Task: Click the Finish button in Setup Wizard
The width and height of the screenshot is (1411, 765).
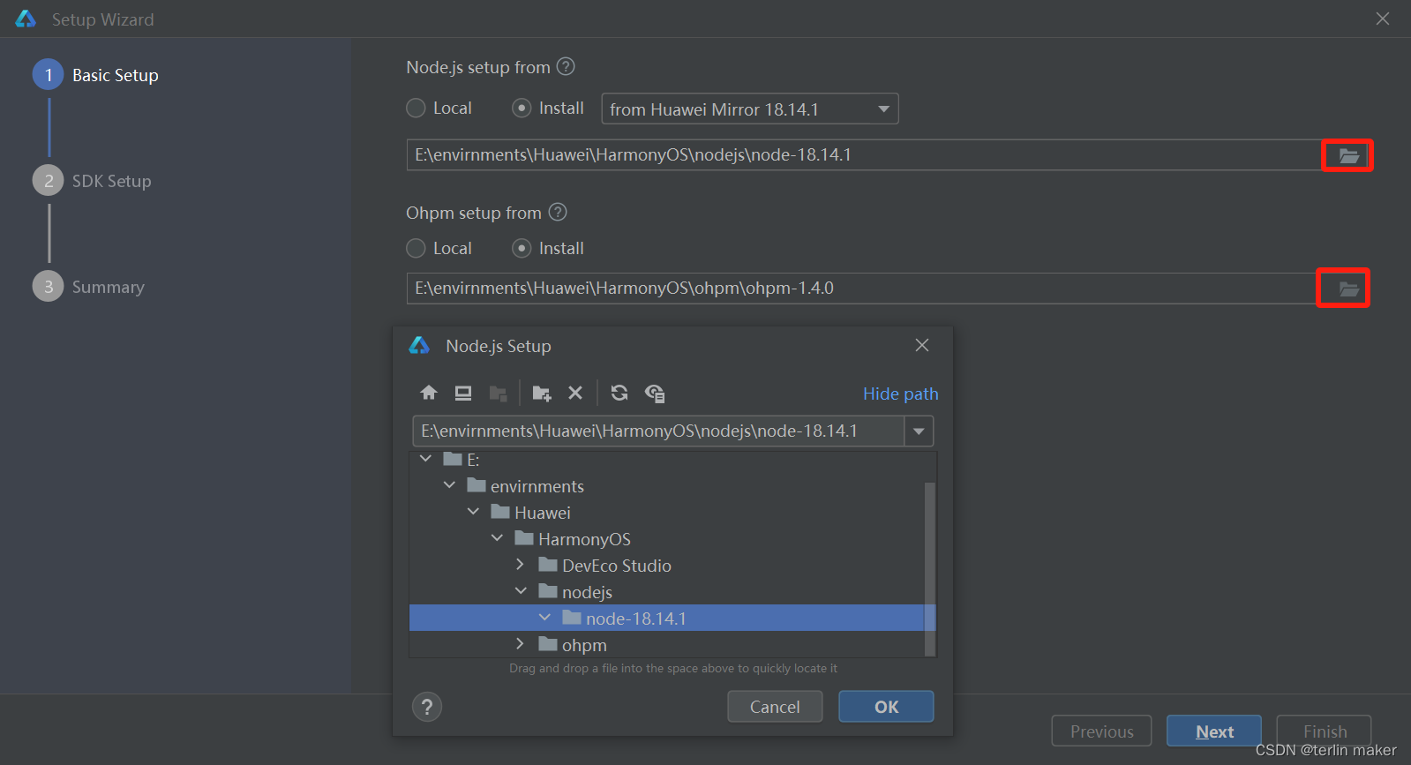Action: (1325, 731)
